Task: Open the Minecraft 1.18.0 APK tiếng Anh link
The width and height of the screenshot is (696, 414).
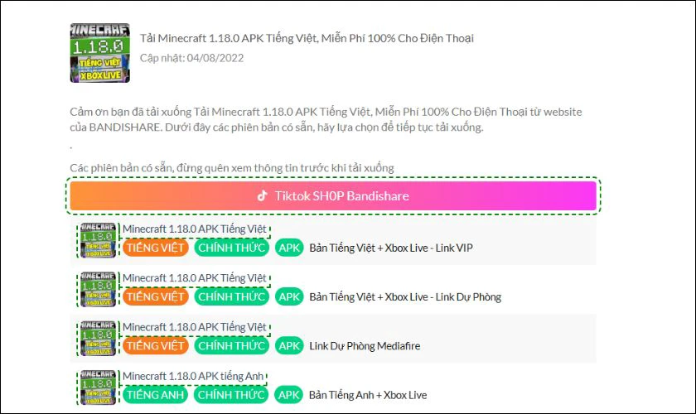Action: (x=194, y=377)
